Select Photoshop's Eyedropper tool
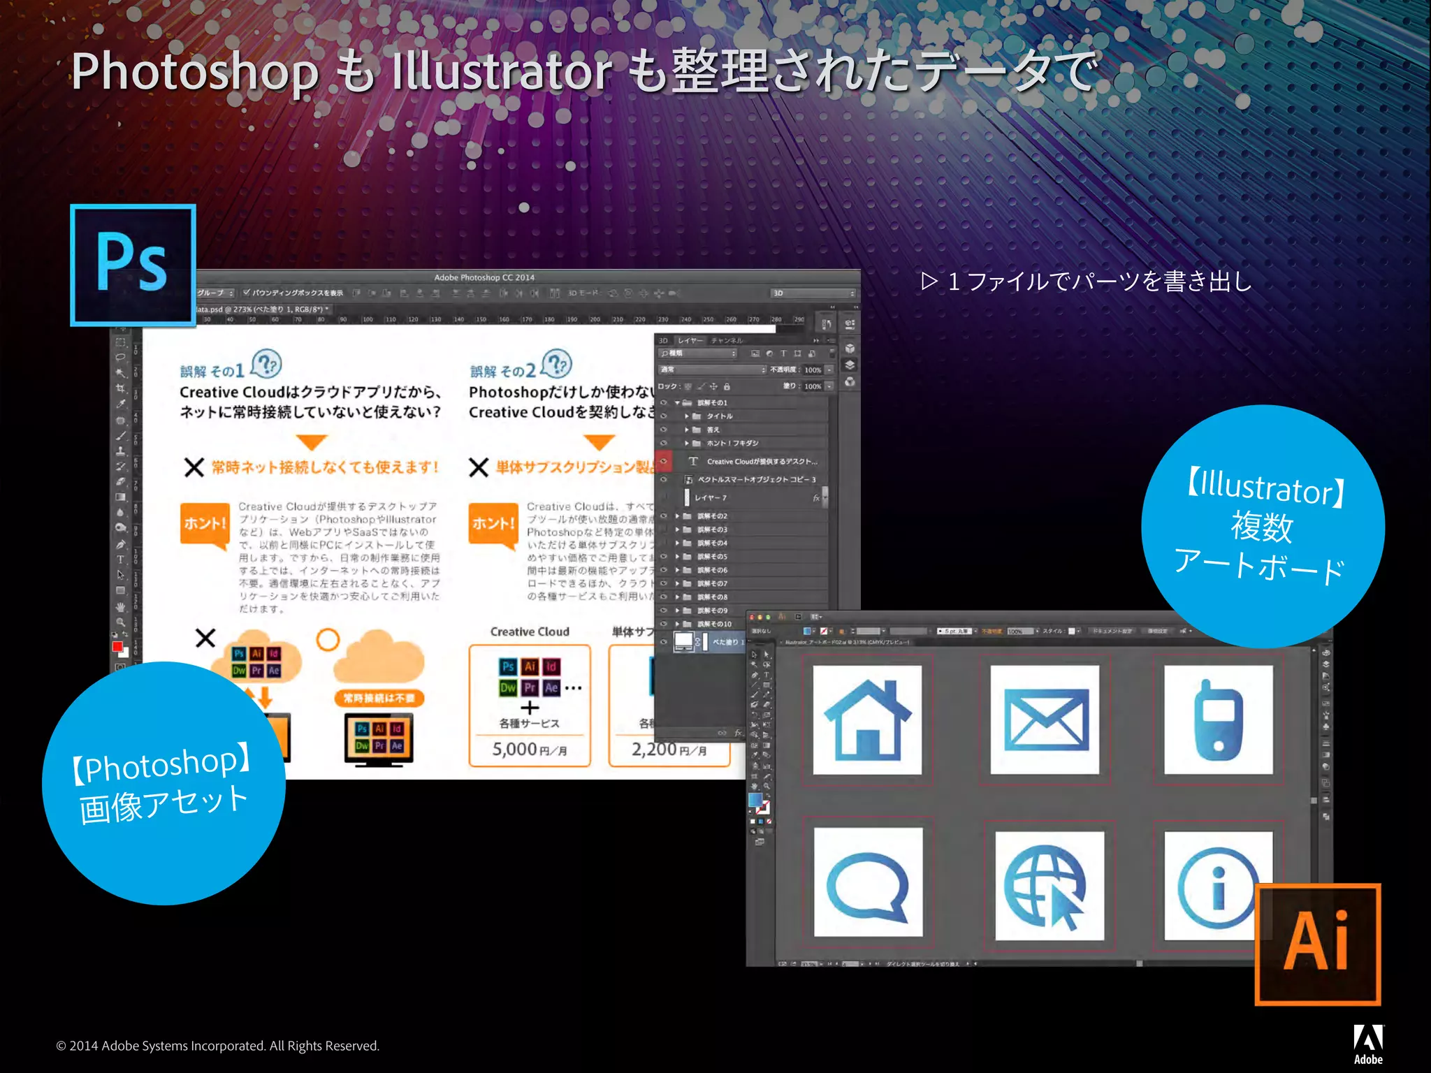Screen dimensions: 1431x1073 click(120, 404)
